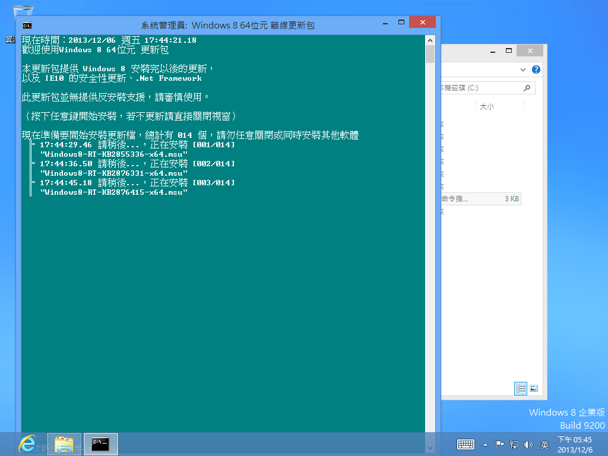Screen dimensions: 608x456
Task: Click the console scrollbar up arrow
Action: [x=430, y=40]
